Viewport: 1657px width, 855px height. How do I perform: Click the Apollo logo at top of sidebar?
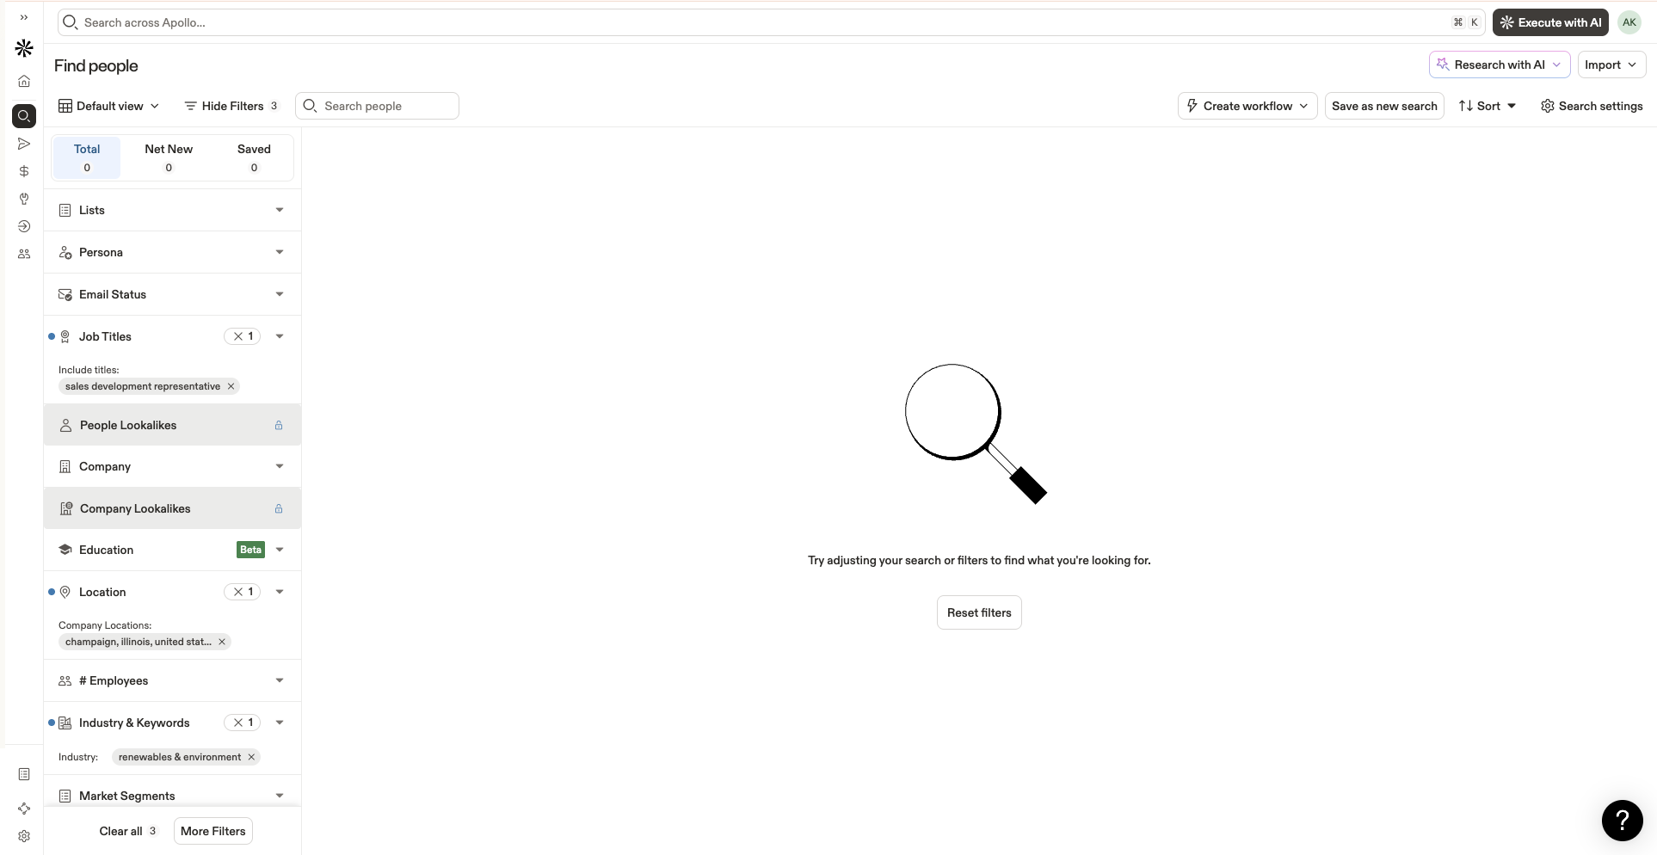[23, 48]
